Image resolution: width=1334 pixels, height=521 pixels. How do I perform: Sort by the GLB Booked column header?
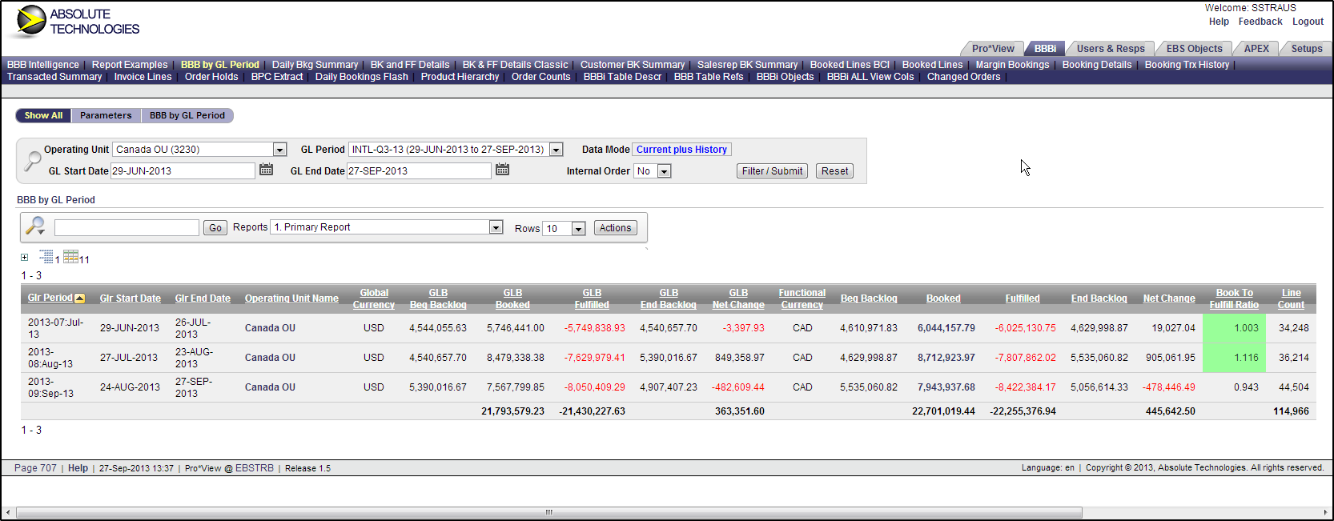(x=512, y=299)
